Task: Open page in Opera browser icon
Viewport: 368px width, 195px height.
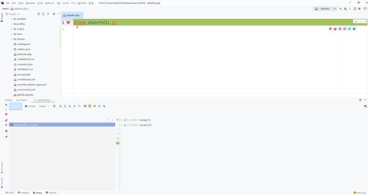Action: (345, 29)
